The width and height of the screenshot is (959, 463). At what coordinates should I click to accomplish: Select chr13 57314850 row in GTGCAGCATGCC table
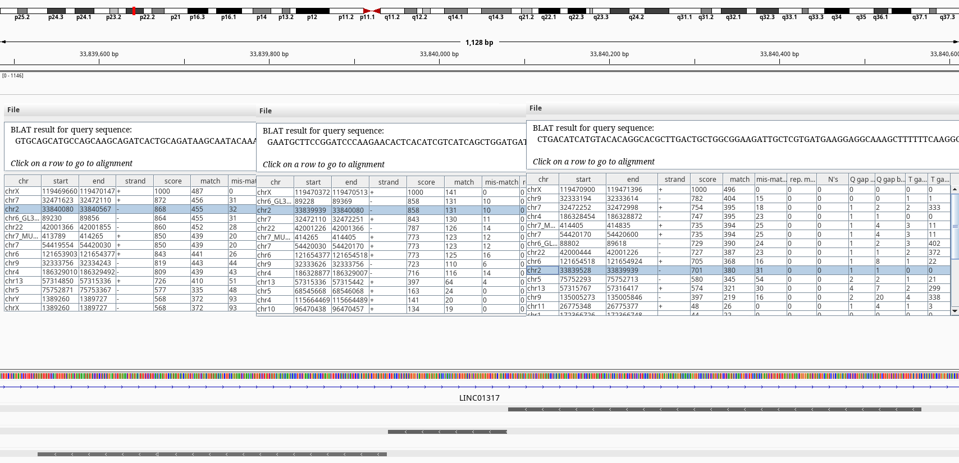[x=130, y=281]
